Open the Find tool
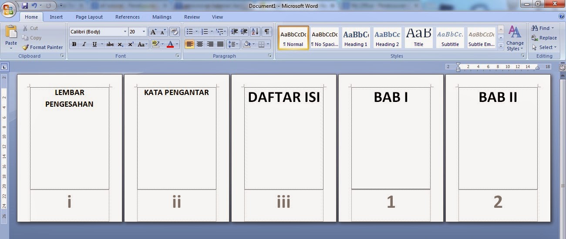 (x=542, y=28)
